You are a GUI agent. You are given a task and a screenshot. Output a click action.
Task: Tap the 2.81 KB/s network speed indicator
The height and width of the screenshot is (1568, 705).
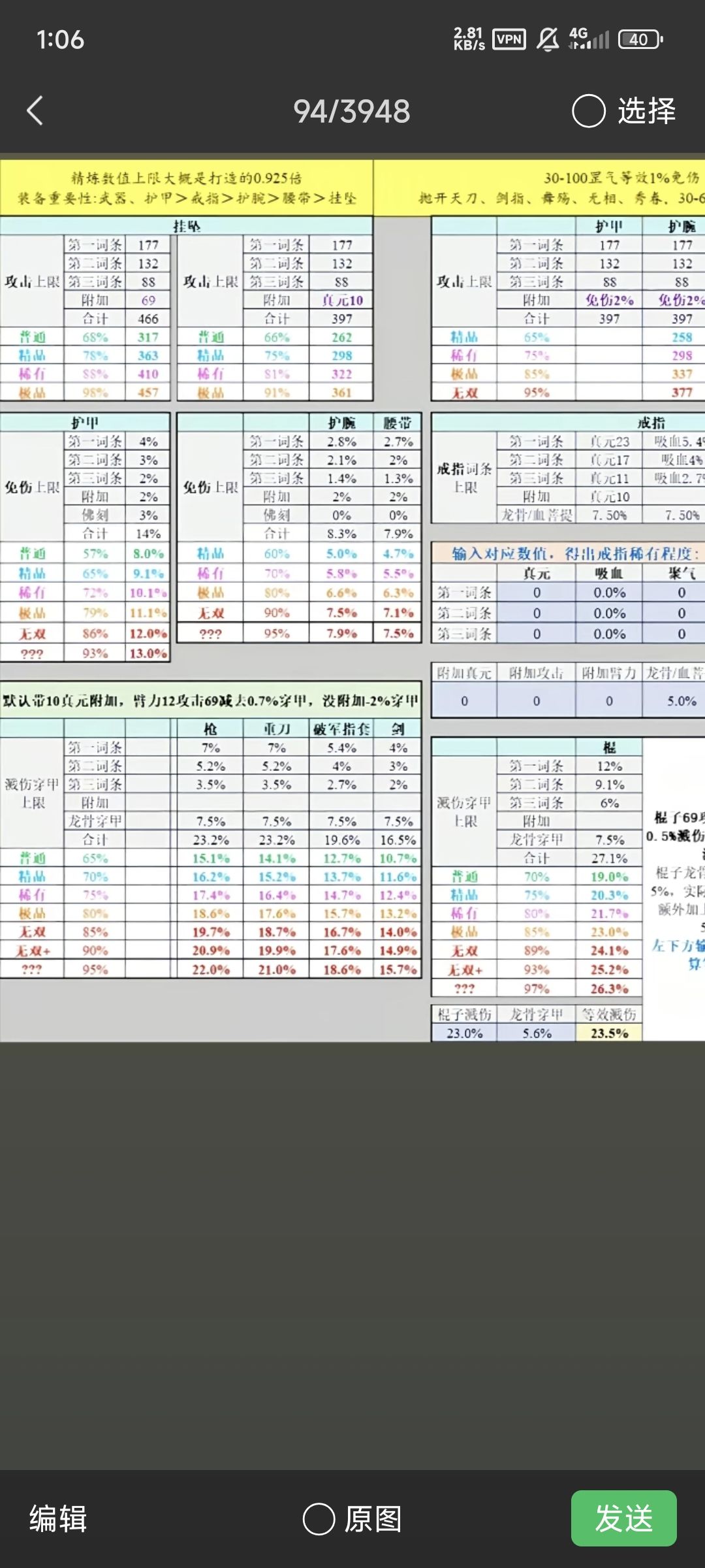pos(469,39)
